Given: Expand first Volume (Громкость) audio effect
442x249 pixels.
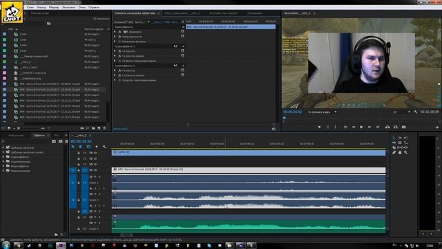Looking at the screenshot, I should (115, 51).
